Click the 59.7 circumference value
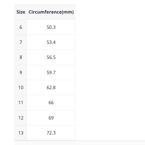 (51, 72)
